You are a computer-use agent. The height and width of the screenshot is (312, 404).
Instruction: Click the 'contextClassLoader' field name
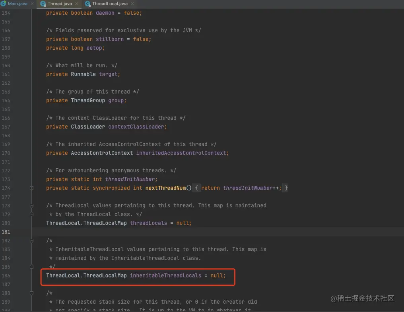pos(136,127)
